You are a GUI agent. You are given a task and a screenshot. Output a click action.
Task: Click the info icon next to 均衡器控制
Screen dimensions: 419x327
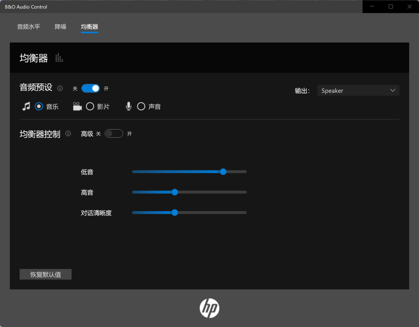[x=68, y=134]
